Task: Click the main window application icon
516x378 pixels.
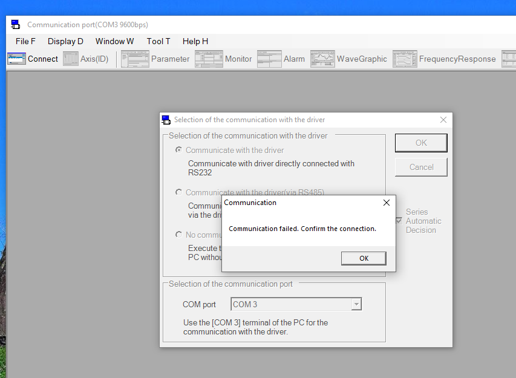Action: pos(16,24)
